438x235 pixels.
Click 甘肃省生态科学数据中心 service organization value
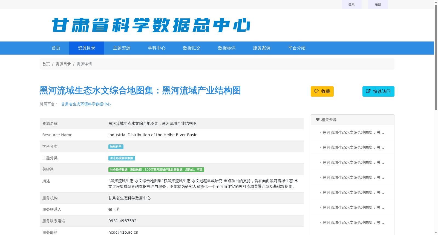tap(129, 198)
